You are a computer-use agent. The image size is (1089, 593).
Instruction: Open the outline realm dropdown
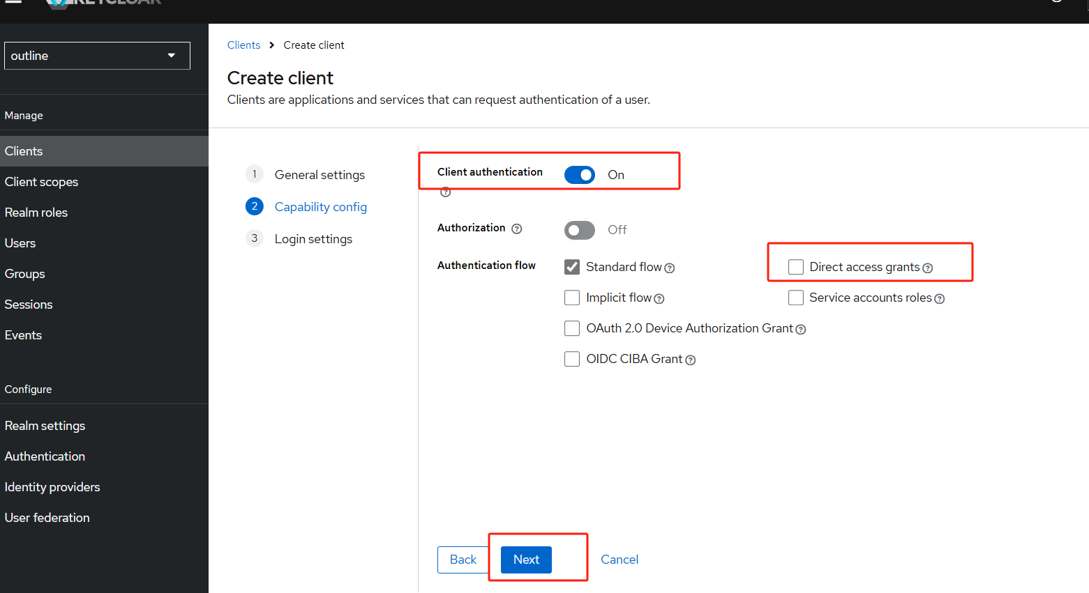coord(97,56)
